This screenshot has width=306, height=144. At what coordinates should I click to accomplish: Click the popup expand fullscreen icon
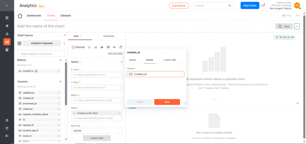click(x=185, y=103)
